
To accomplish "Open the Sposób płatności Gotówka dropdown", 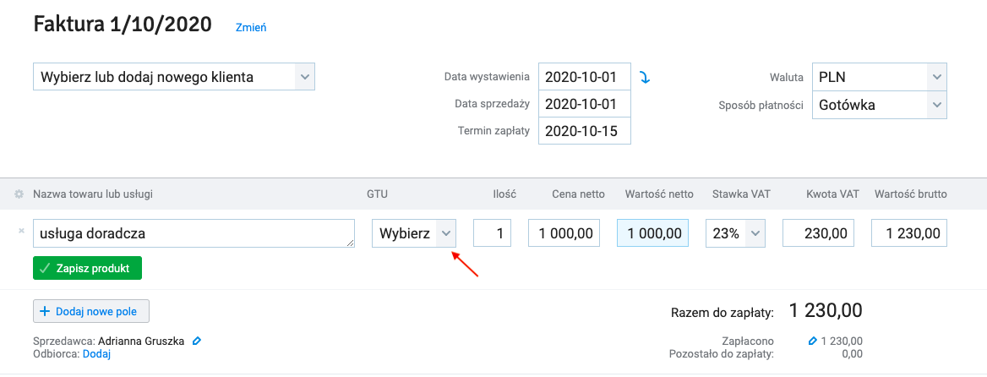I will coord(880,105).
